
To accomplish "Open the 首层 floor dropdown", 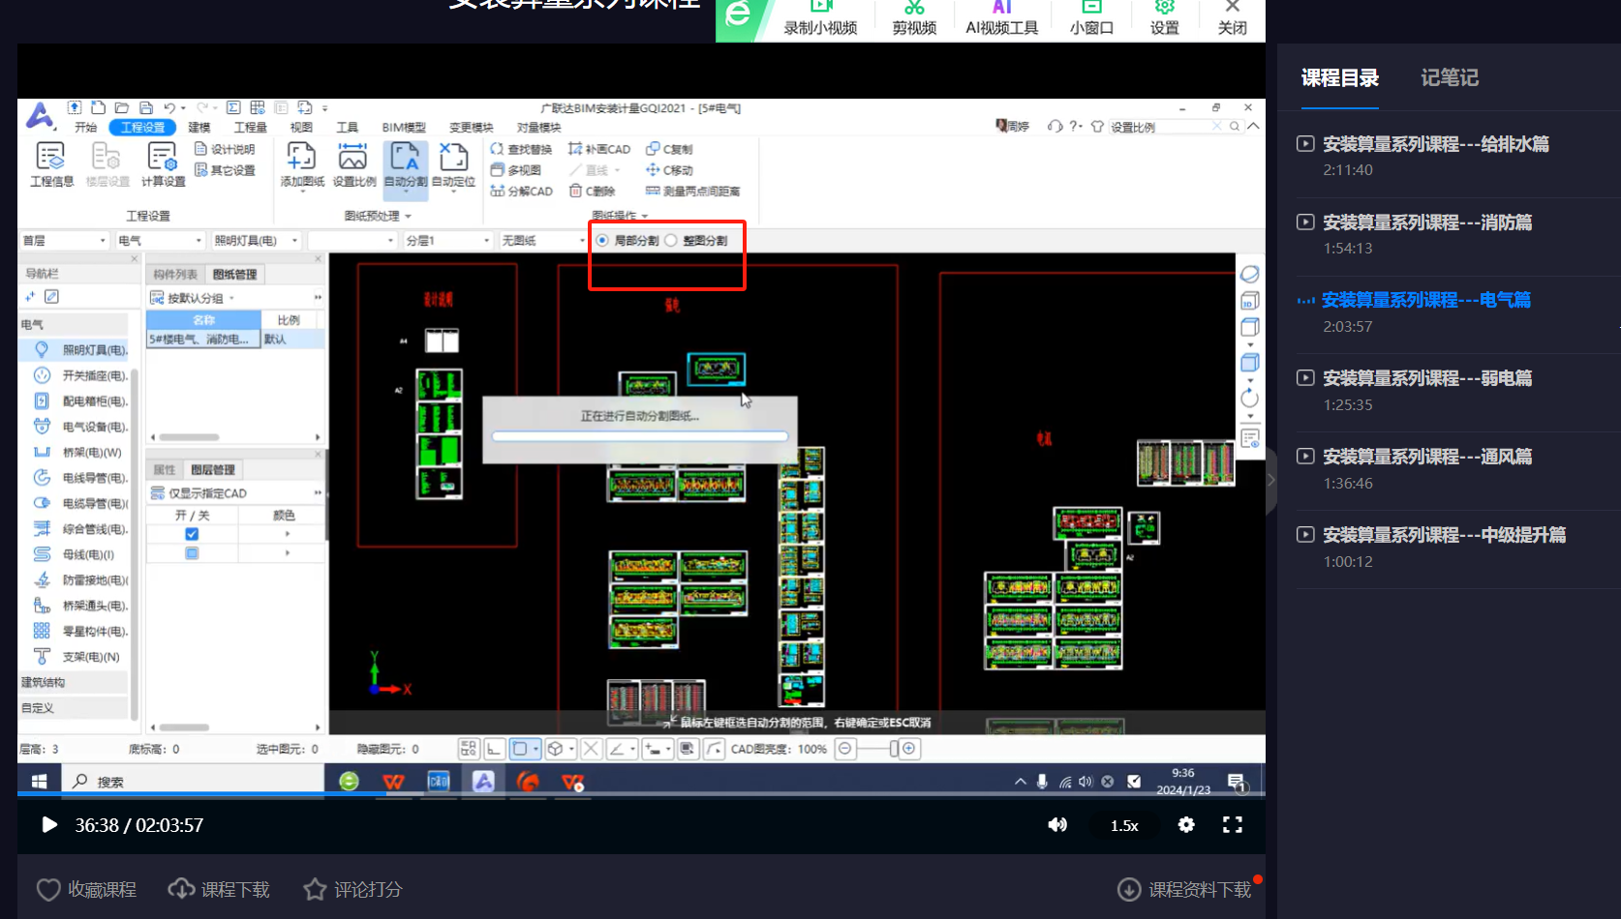I will click(64, 240).
